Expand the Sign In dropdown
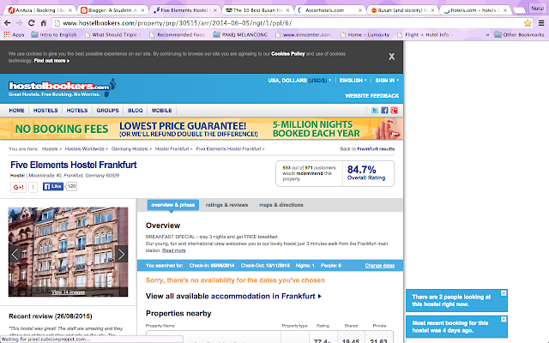Viewport: 549px width, 343px height. point(387,81)
